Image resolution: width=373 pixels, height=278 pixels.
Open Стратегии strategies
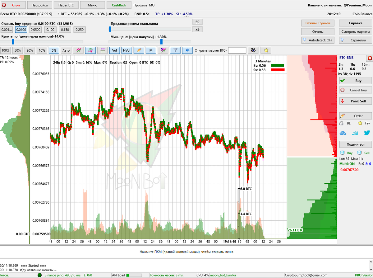coord(356,40)
